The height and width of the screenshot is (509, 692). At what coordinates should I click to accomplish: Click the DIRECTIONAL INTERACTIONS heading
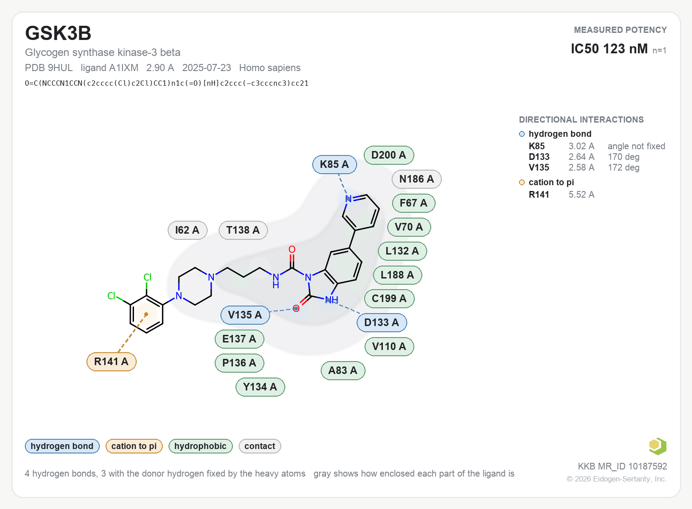click(581, 120)
